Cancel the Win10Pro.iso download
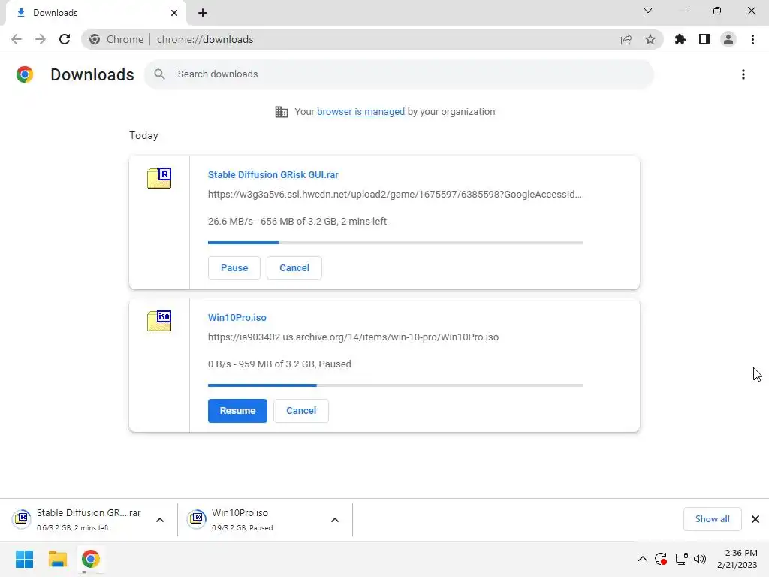 [x=301, y=411]
